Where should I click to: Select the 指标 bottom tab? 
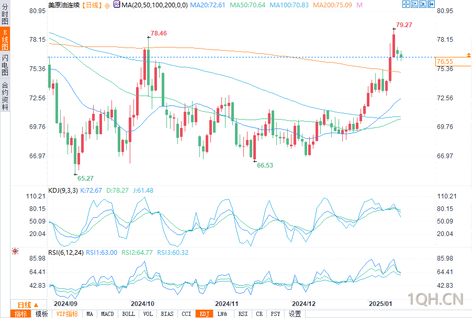click(x=20, y=314)
